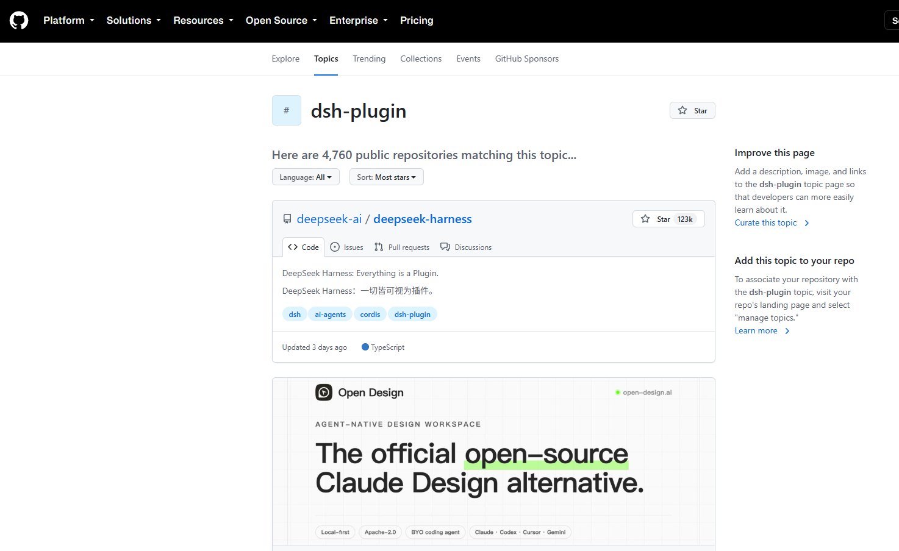Click the arrow icon beside Learn more

[787, 331]
